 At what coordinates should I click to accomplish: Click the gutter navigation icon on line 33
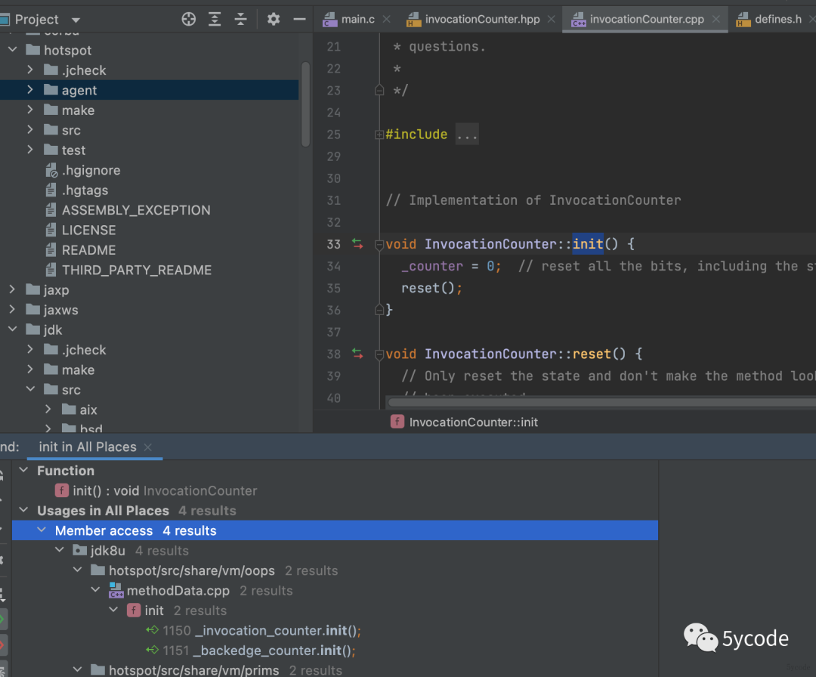click(x=357, y=244)
